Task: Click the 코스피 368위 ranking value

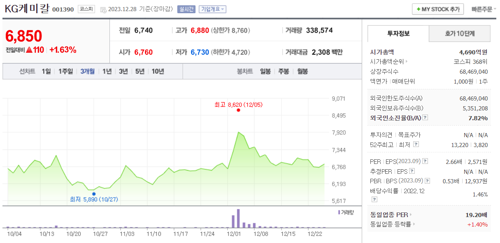Action: (x=470, y=62)
